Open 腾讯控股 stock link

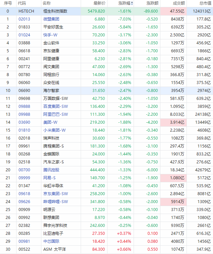51,170
